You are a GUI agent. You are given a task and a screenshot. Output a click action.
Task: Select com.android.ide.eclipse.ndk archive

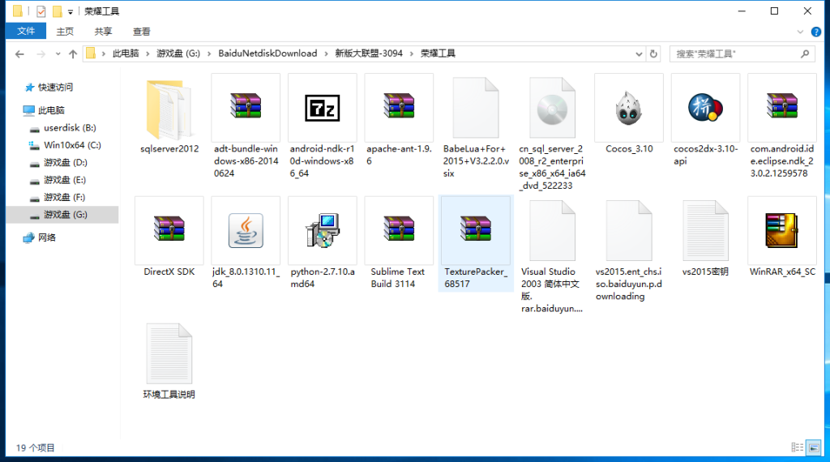pyautogui.click(x=782, y=106)
